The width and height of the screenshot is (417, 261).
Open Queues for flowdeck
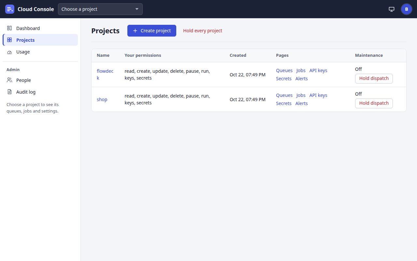point(284,70)
